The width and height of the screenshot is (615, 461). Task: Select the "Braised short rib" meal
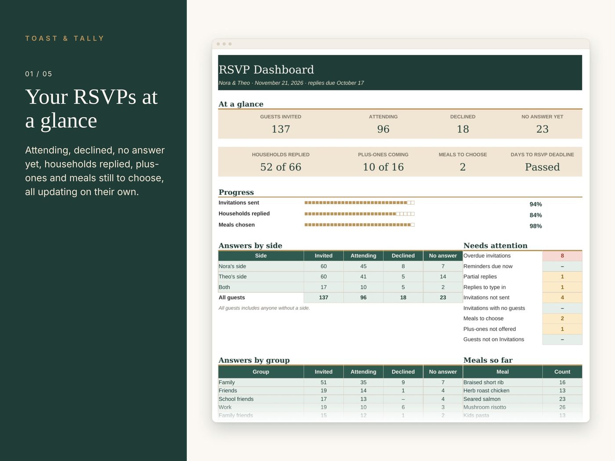[x=484, y=383]
